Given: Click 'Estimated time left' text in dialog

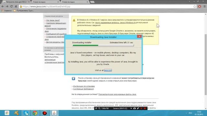Looking at the screenshot, I should 121,43.
